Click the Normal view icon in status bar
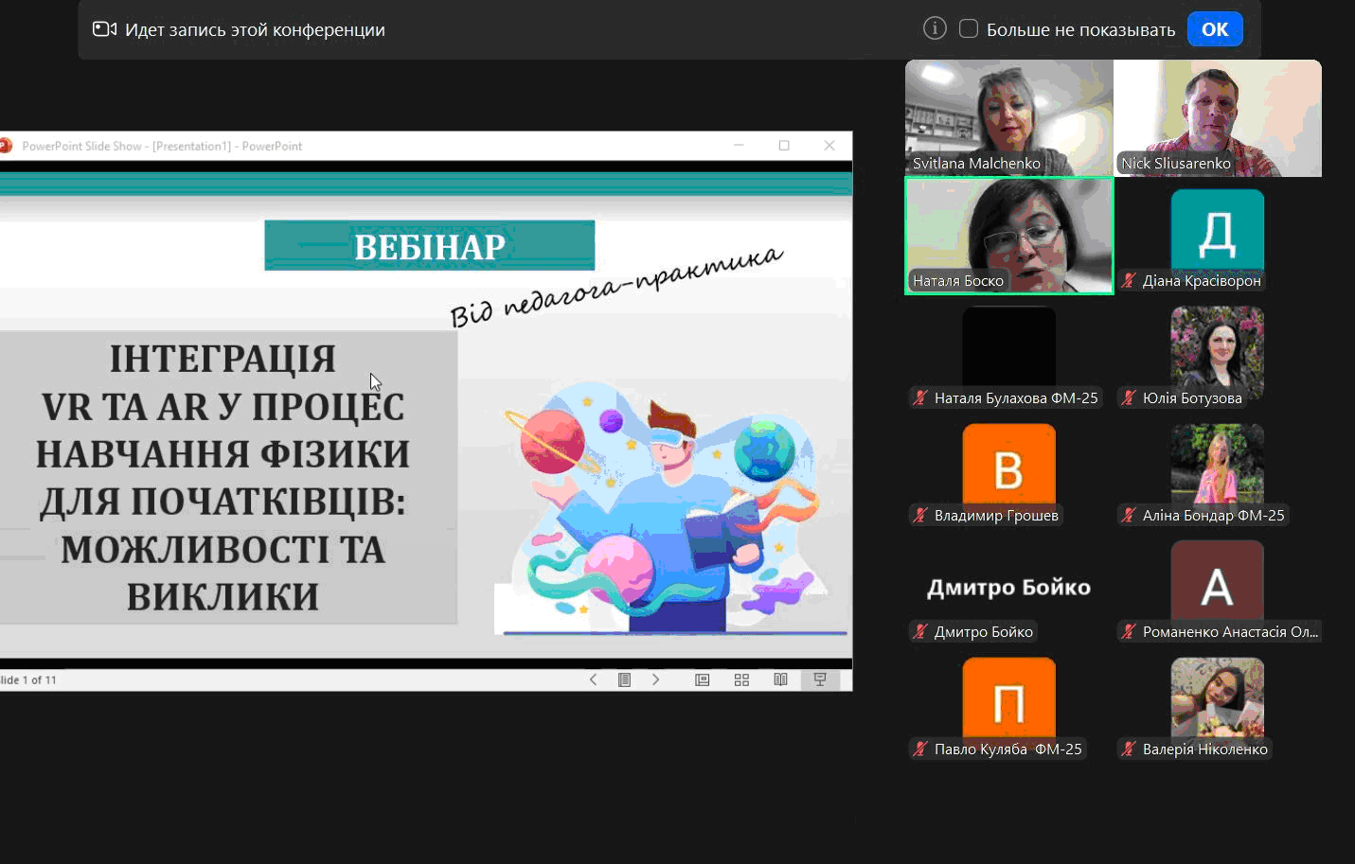The width and height of the screenshot is (1355, 864). point(703,679)
